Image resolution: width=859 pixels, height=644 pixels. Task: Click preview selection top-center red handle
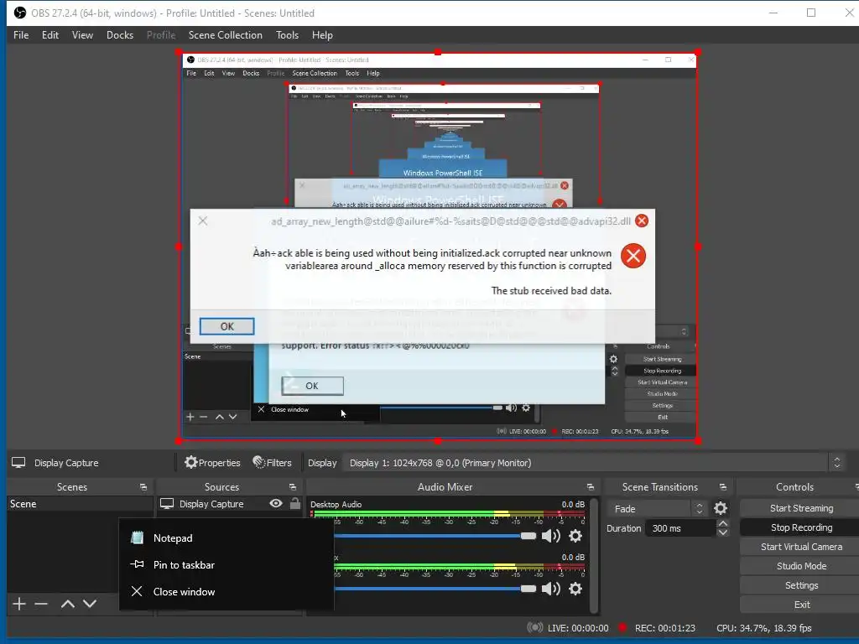click(438, 53)
